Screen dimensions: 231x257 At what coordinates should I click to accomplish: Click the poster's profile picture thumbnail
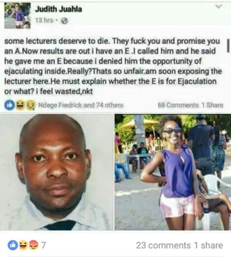tap(17, 16)
